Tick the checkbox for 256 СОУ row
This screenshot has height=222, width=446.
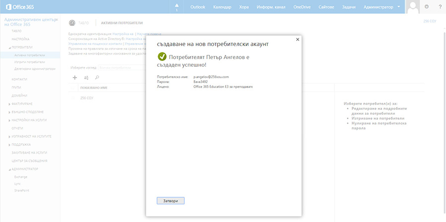73,98
